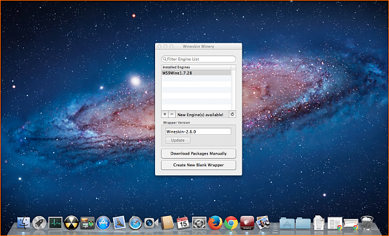The image size is (389, 236).
Task: Open the Mail stamp icon in the dock
Action: tap(120, 222)
